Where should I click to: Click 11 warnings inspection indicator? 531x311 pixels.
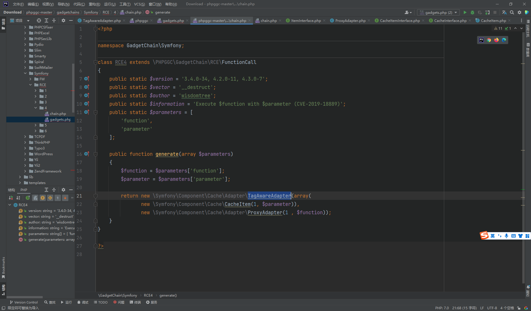(498, 28)
